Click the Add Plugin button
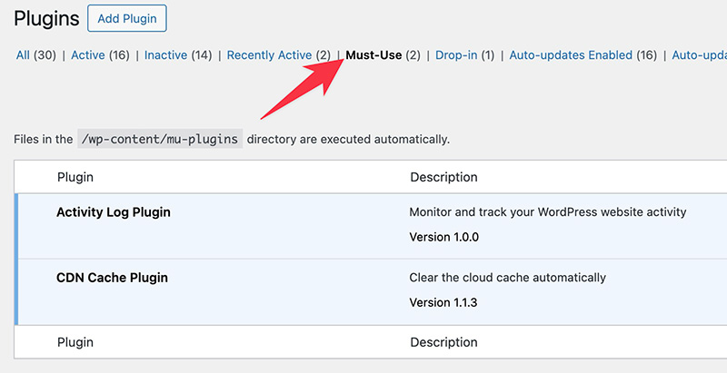Screen dimensions: 727x373 point(127,18)
